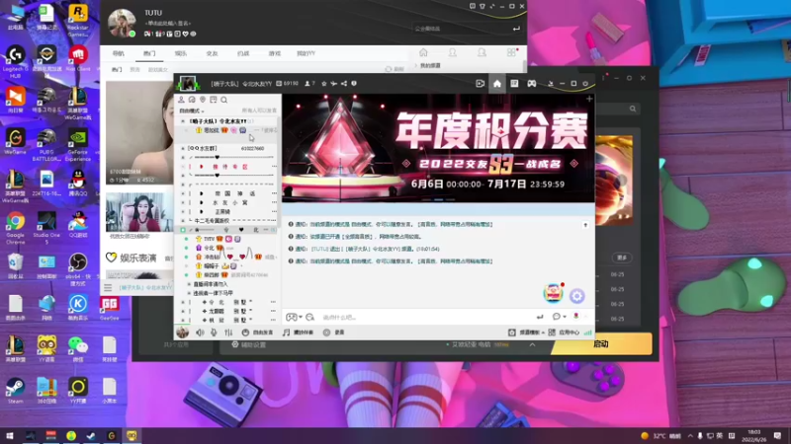Select the 直播间申请加入 channel row
The height and width of the screenshot is (444, 791).
tap(211, 284)
